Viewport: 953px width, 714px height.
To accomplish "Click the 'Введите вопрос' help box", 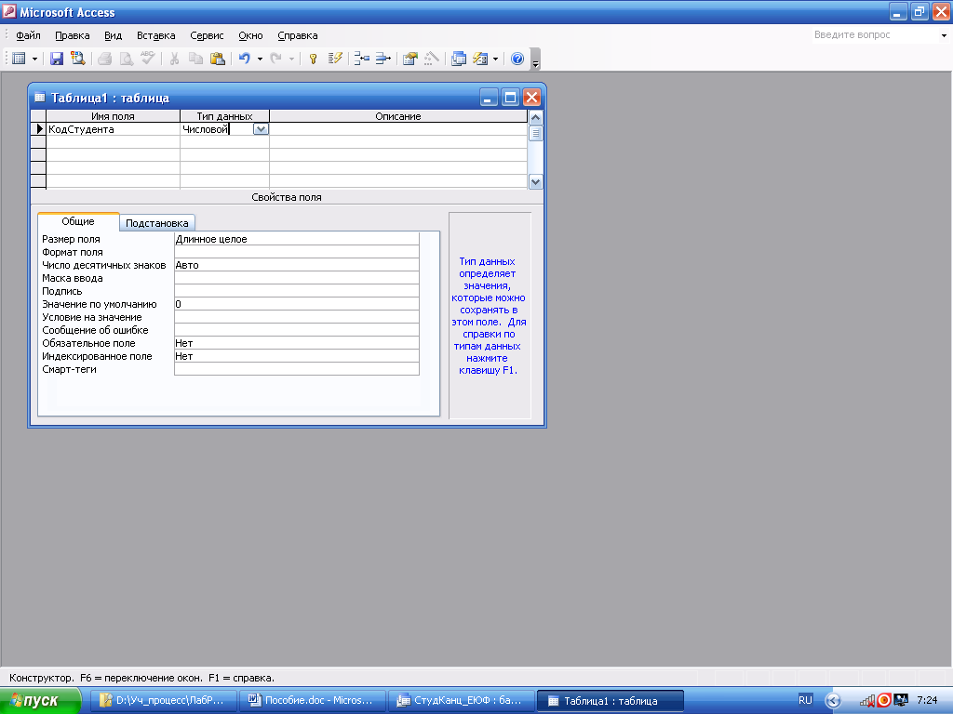I will click(873, 35).
